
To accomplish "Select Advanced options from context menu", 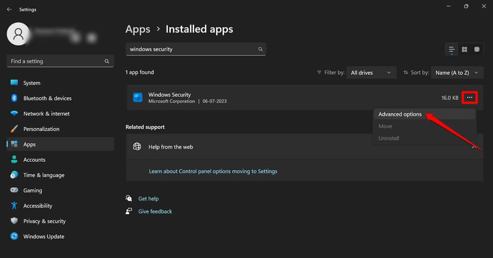I will (400, 114).
